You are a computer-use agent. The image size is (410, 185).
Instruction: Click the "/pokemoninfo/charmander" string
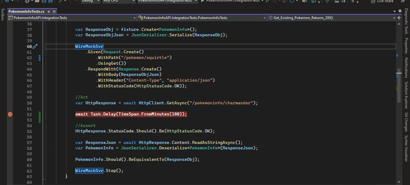[221, 103]
